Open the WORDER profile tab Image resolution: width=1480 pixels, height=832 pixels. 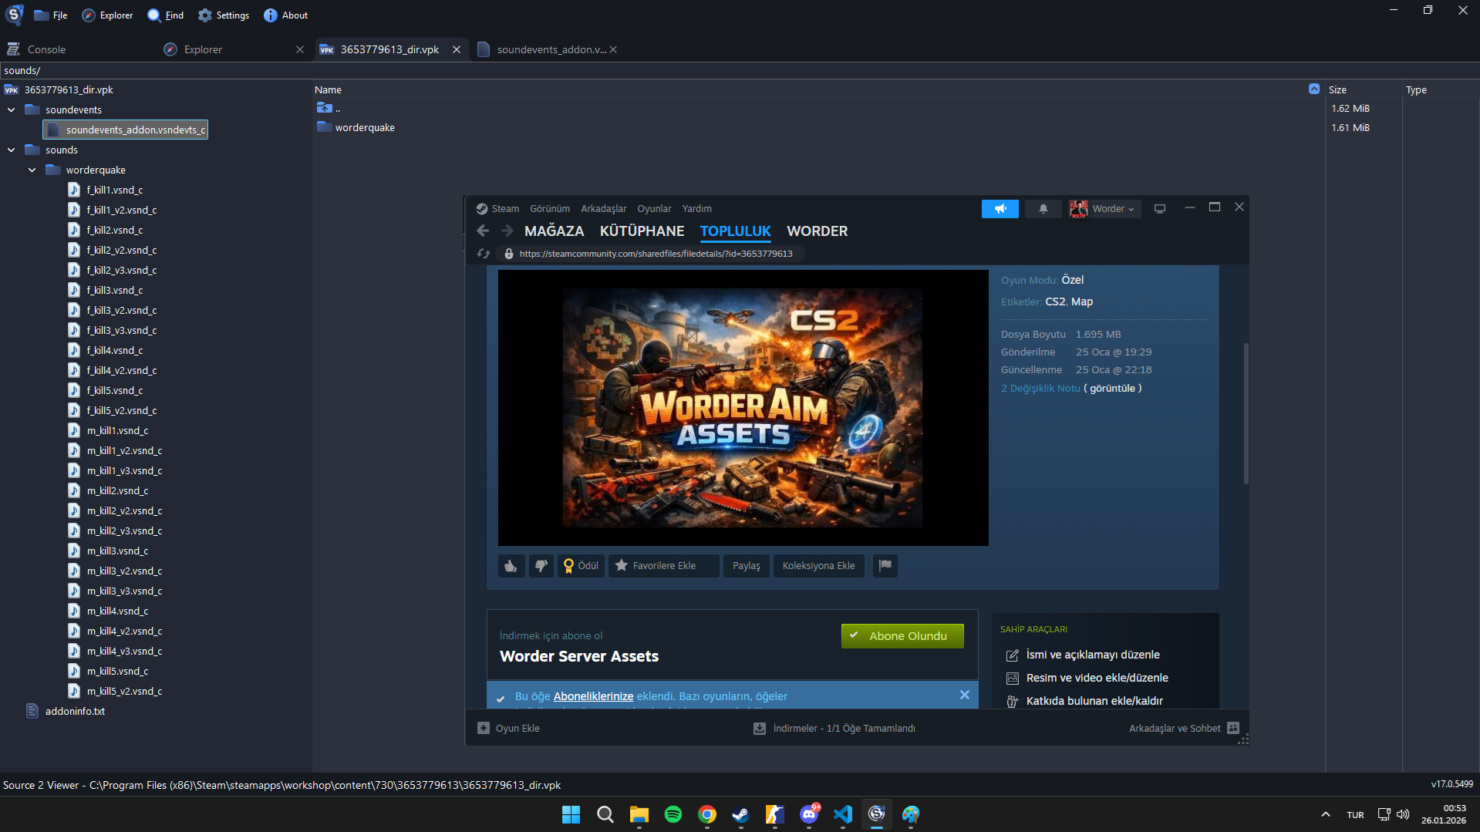point(817,231)
